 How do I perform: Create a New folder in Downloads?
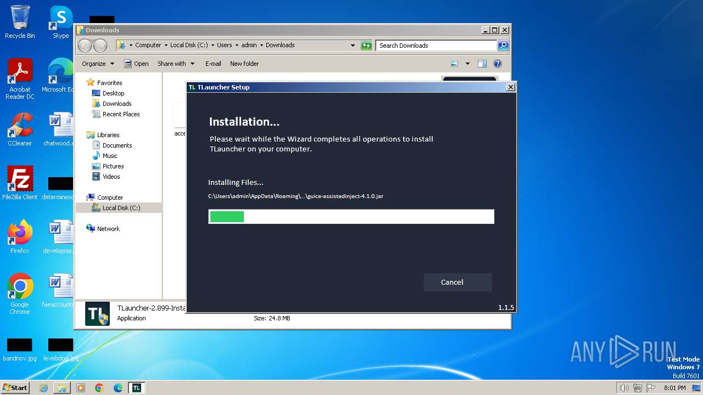pos(244,64)
